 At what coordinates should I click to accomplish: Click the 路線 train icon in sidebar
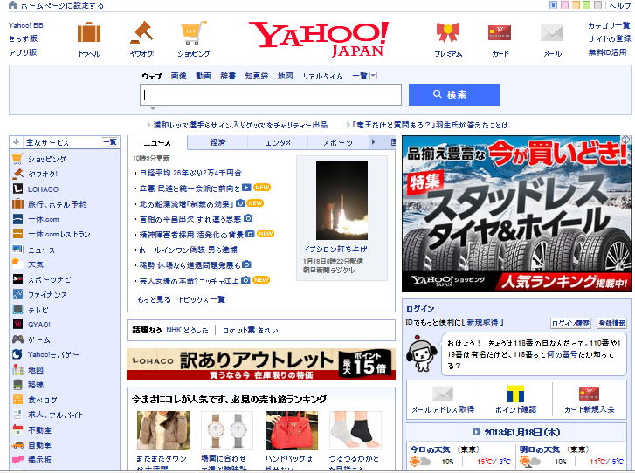point(17,384)
